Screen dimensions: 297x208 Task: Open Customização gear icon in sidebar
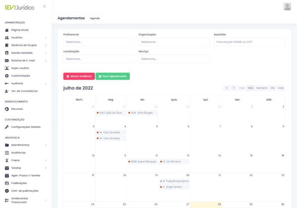7,76
